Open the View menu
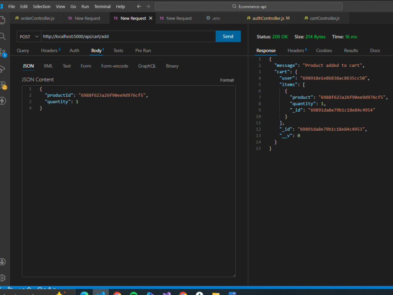 (x=61, y=7)
